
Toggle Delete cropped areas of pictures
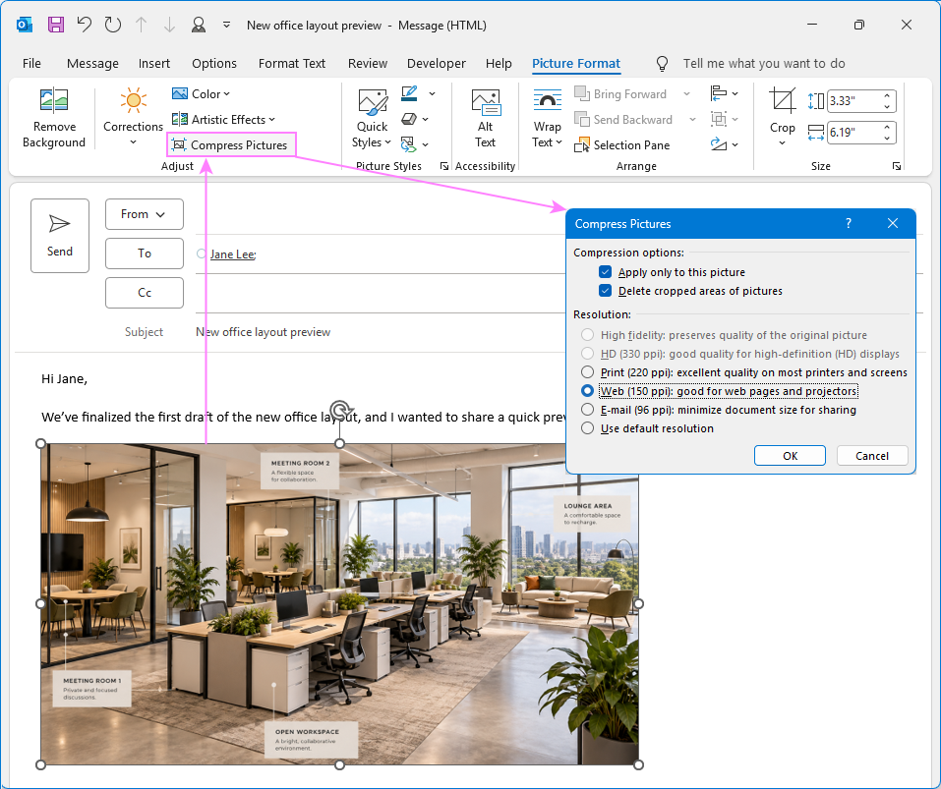(x=605, y=291)
